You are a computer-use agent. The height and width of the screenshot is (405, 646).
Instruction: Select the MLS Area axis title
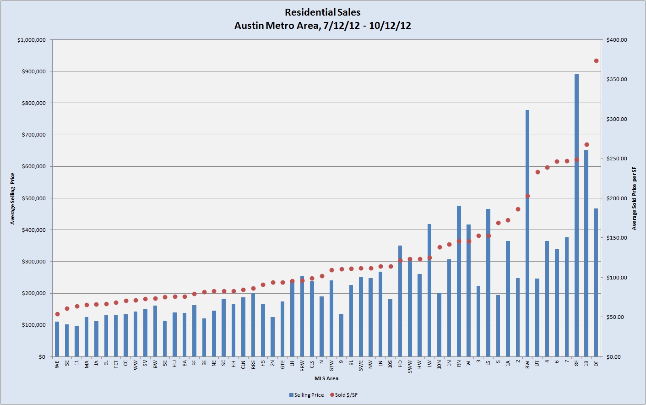pyautogui.click(x=326, y=378)
